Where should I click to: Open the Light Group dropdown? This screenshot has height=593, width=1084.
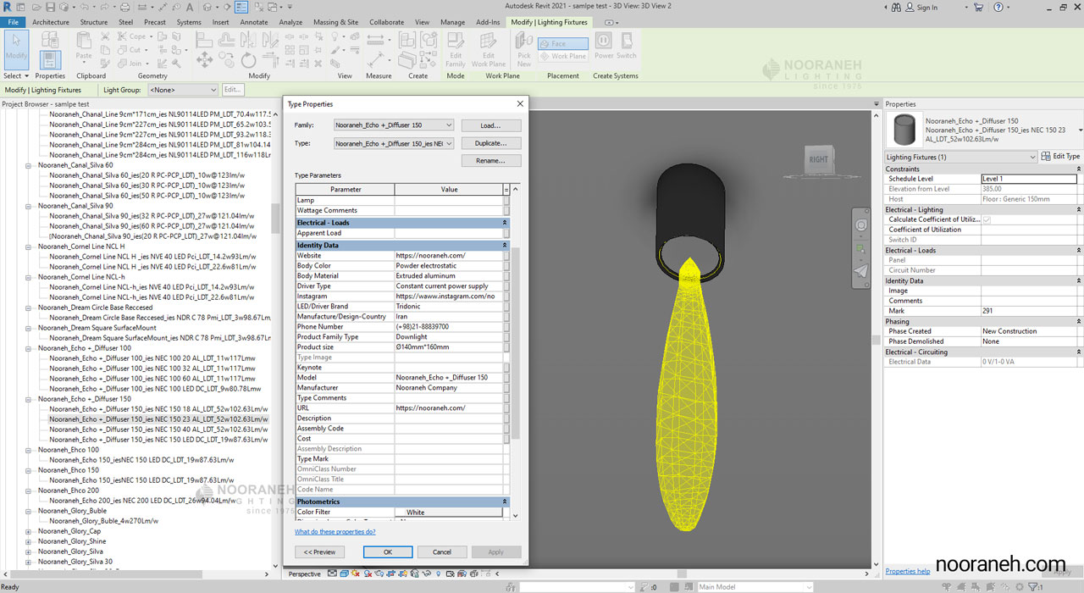coord(183,90)
